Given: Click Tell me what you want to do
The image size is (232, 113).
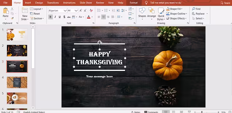Looking at the screenshot, I should [x=166, y=3].
